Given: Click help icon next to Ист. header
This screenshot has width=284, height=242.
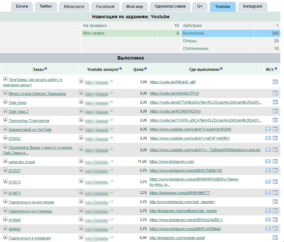Looking at the screenshot, I should pyautogui.click(x=276, y=69).
